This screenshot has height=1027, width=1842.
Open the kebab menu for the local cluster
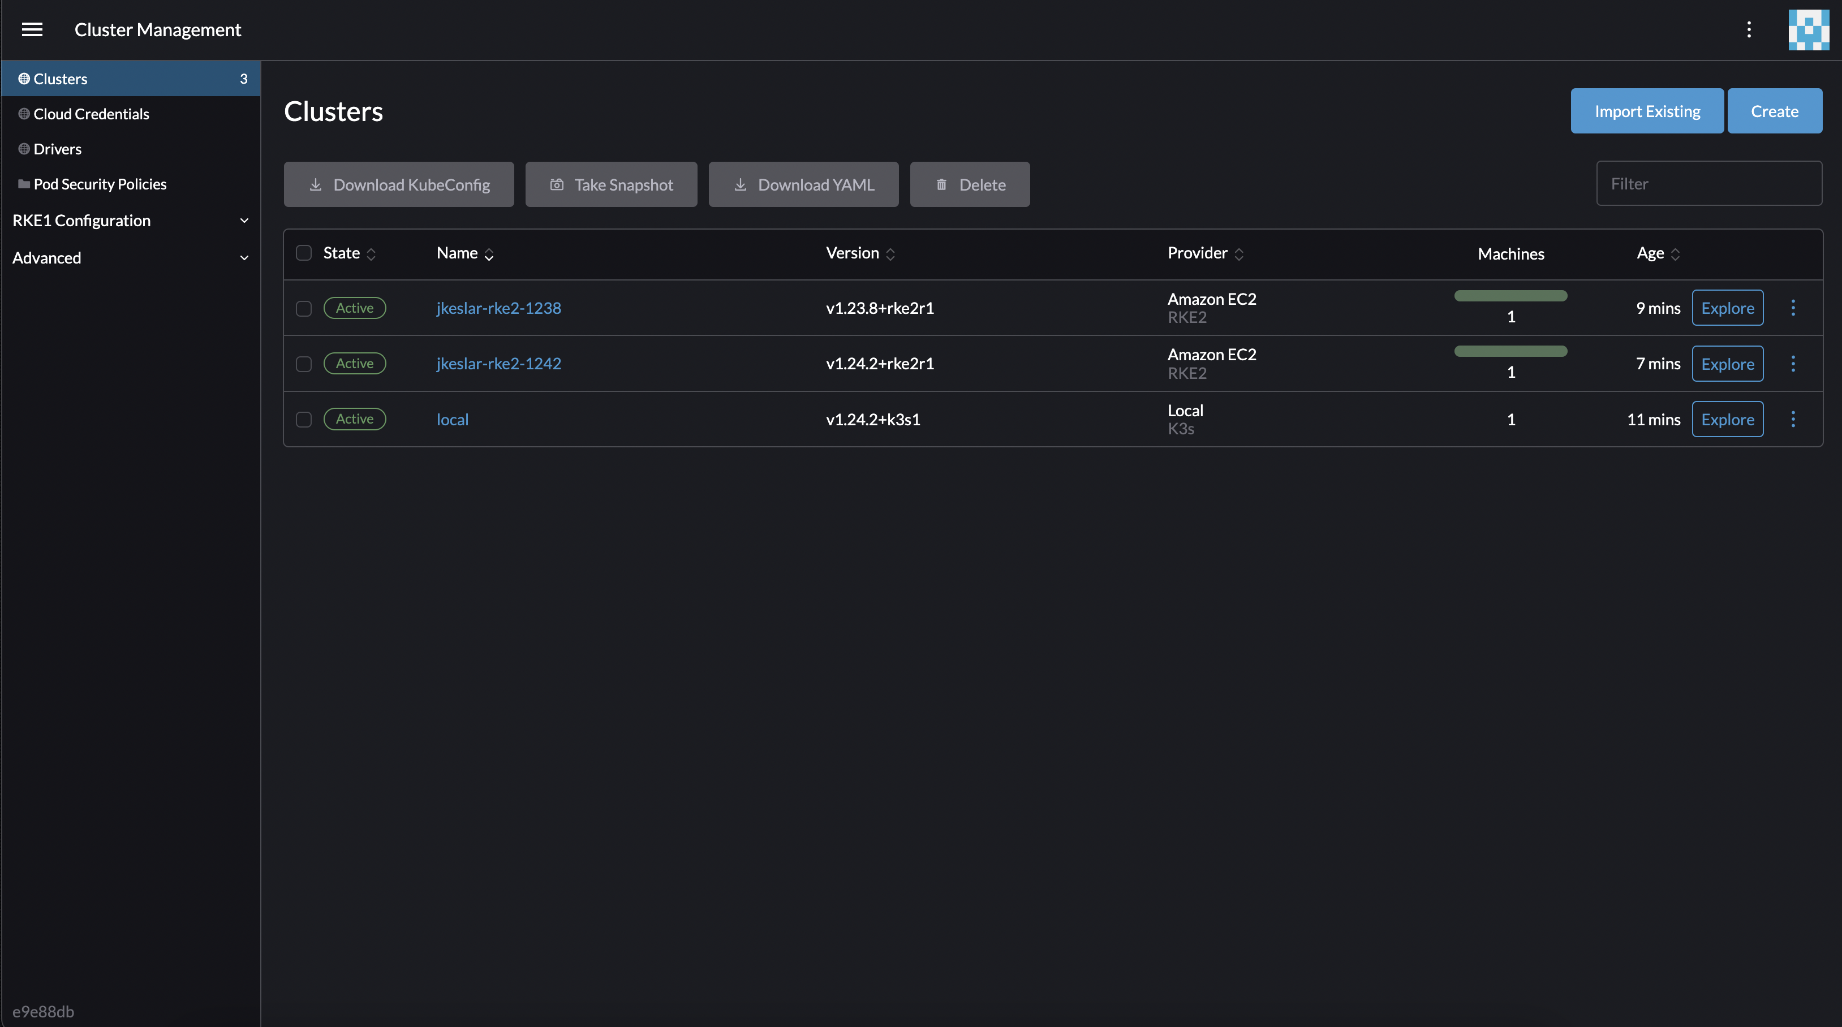tap(1793, 420)
